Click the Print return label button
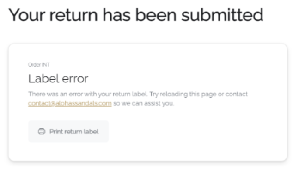The height and width of the screenshot is (171, 299). pyautogui.click(x=68, y=132)
